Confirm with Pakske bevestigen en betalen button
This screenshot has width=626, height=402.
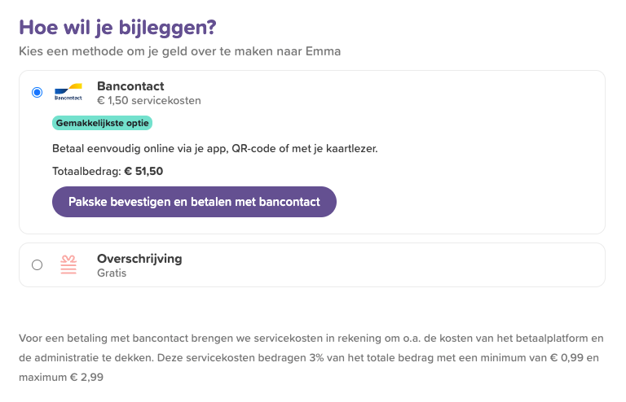(x=194, y=202)
